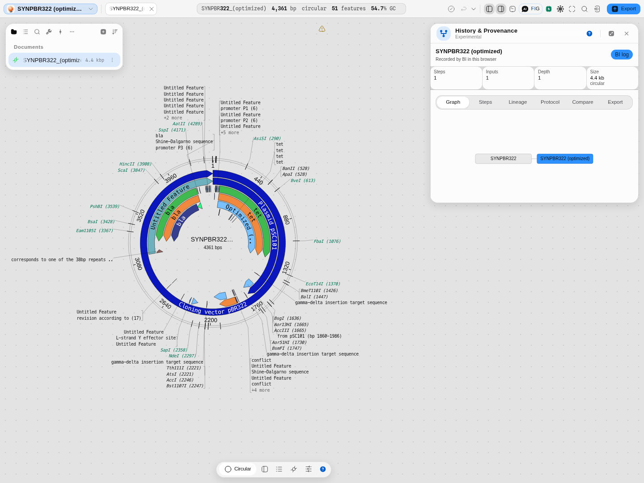Viewport: 644px width, 483px height.
Task: Click the sign-in arrow icon in toolbar
Action: click(x=597, y=9)
